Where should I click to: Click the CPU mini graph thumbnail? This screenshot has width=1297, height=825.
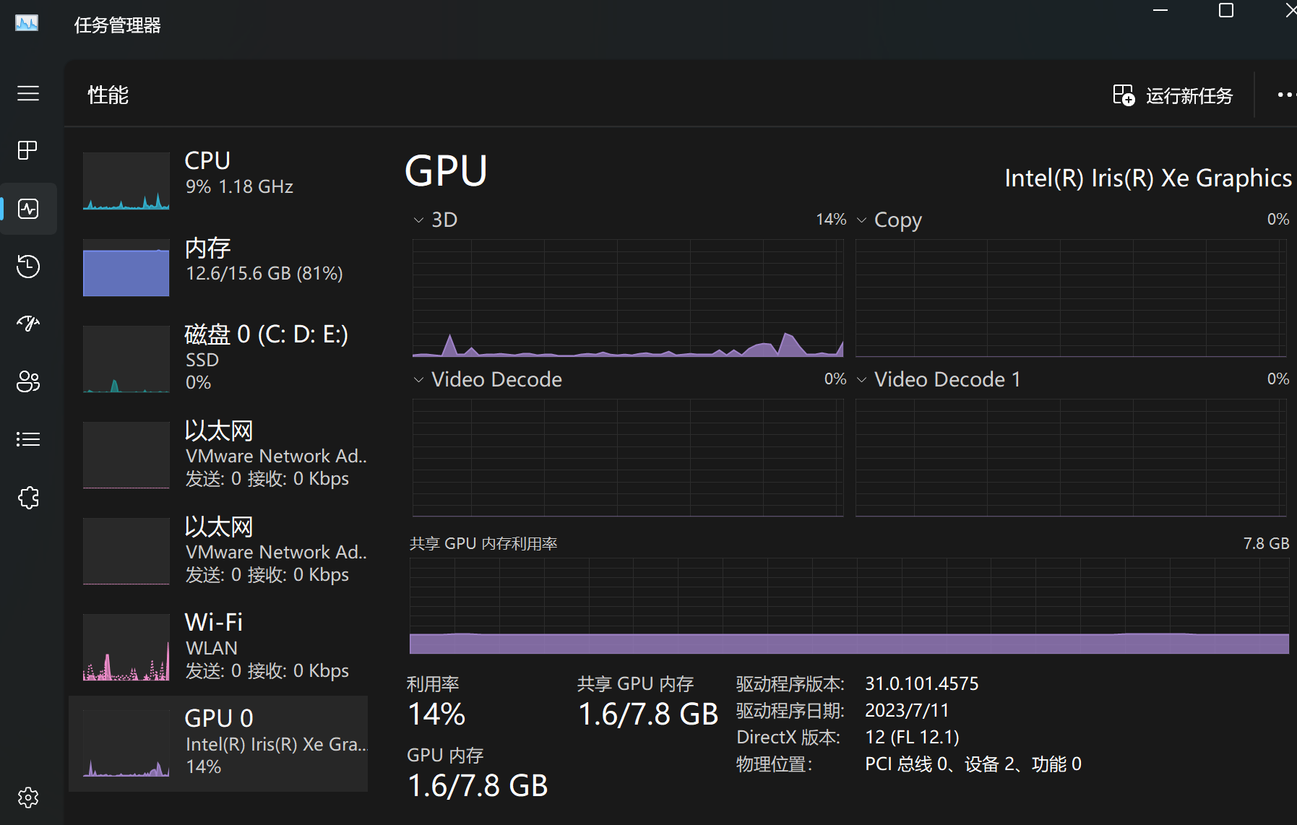(126, 181)
